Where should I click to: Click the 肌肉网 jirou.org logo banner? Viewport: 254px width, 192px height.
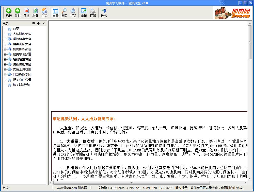[x=232, y=13]
